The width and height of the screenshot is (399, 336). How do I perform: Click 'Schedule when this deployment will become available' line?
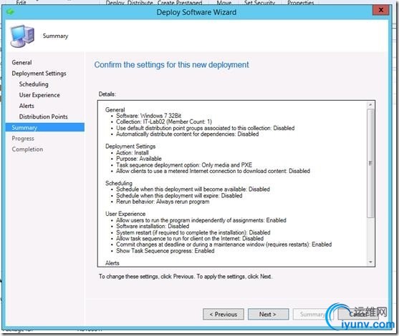pos(193,189)
